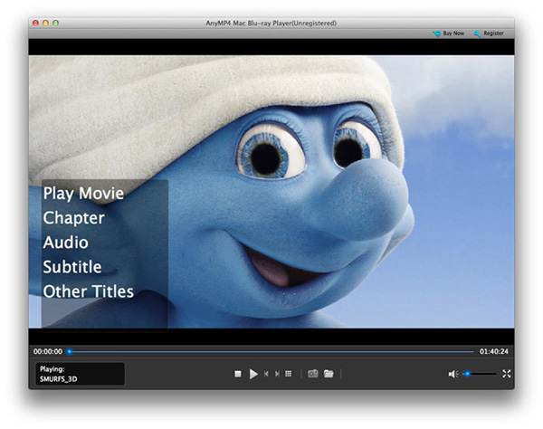This screenshot has height=429, width=543.
Task: Open the Chapter menu option
Action: [73, 218]
